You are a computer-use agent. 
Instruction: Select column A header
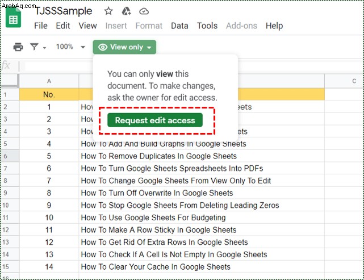(x=49, y=81)
